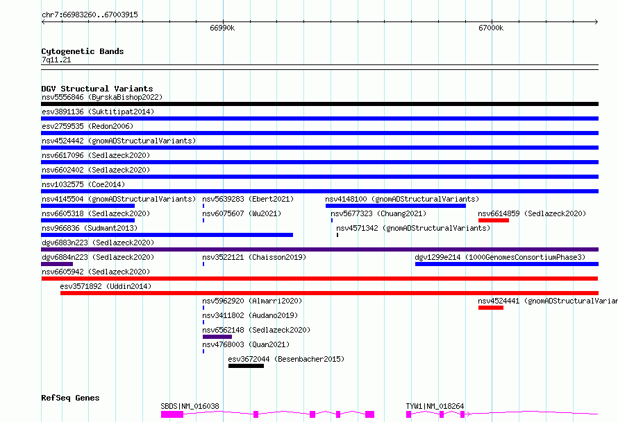Click the 66990k ruler tick label

[222, 28]
